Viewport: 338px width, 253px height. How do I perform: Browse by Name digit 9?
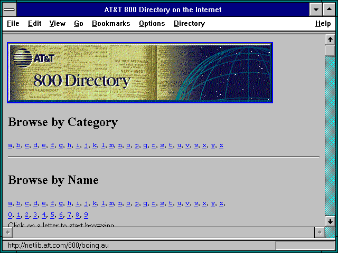86,215
